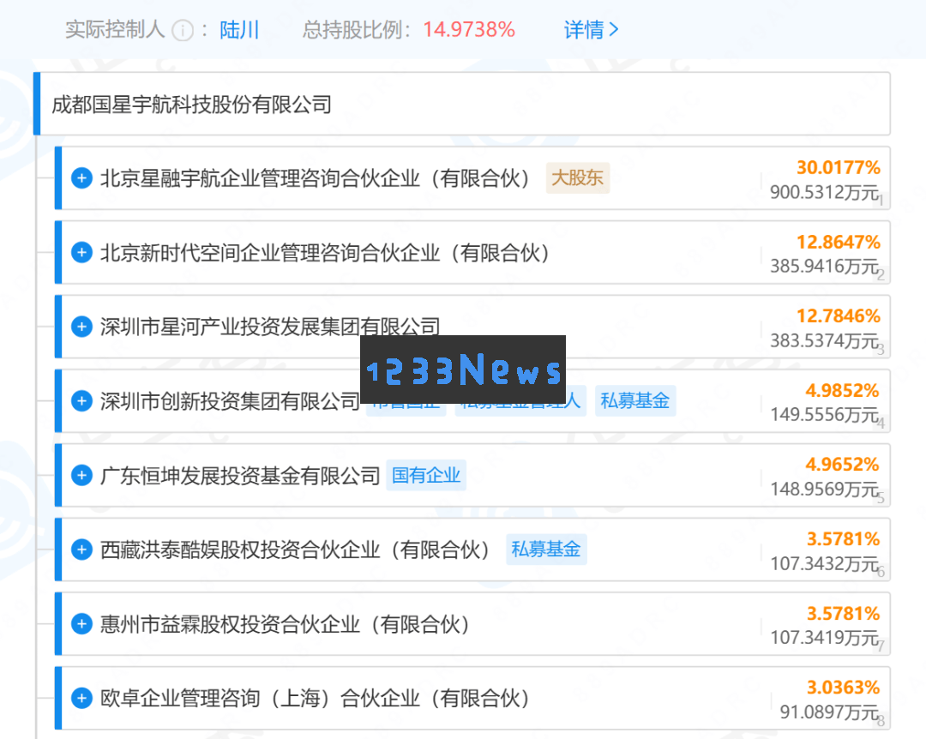Screen dimensions: 926x739
Task: Open 北京星融宇航企业管理咨询合伙企业 company name
Action: 316,177
